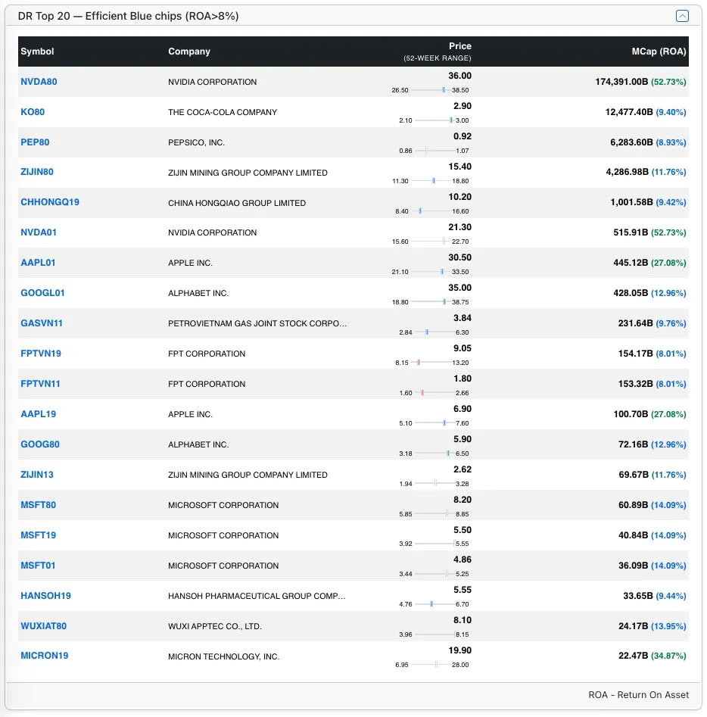Viewport: 707px width, 717px height.
Task: Click PETROVIETNAM GAS JOINT STOCK company name
Action: point(257,324)
